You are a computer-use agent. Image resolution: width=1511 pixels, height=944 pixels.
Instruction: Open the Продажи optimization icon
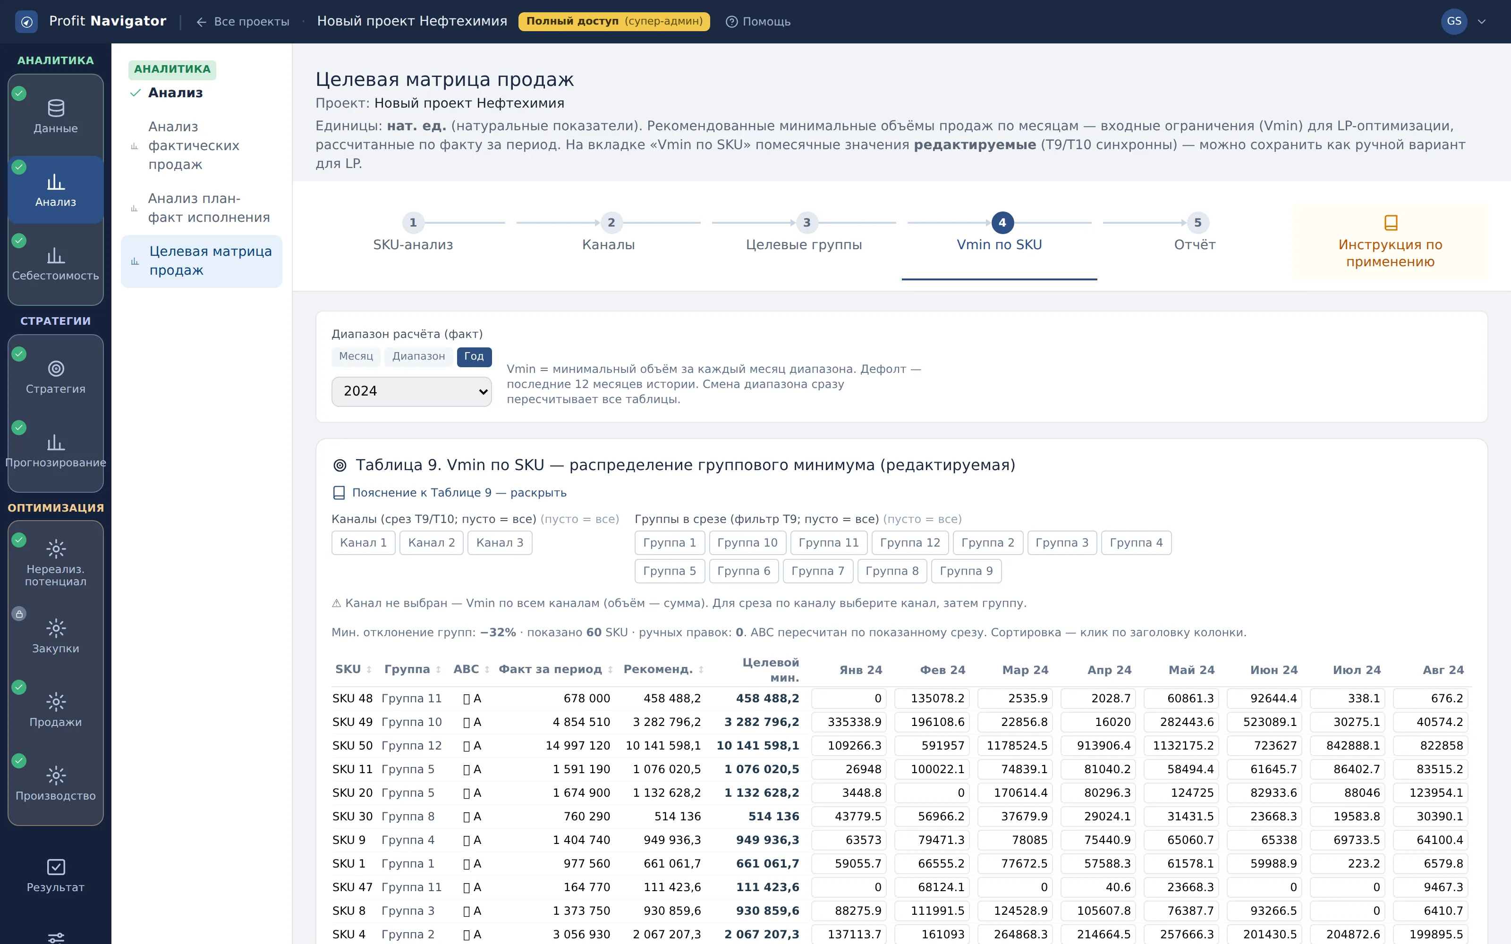(x=56, y=702)
